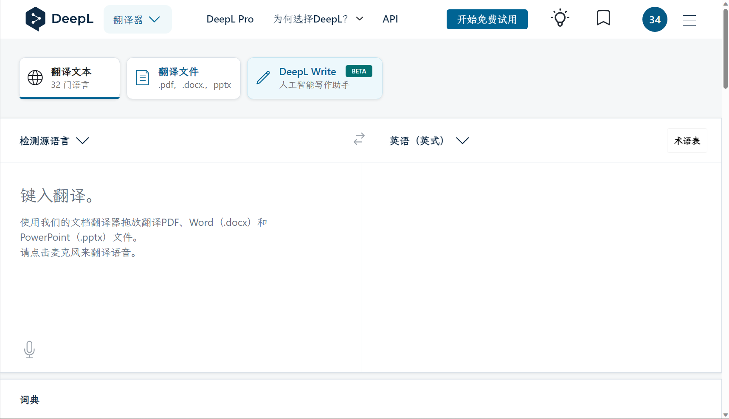Click the empty translation output panel
The width and height of the screenshot is (729, 419).
(x=541, y=267)
